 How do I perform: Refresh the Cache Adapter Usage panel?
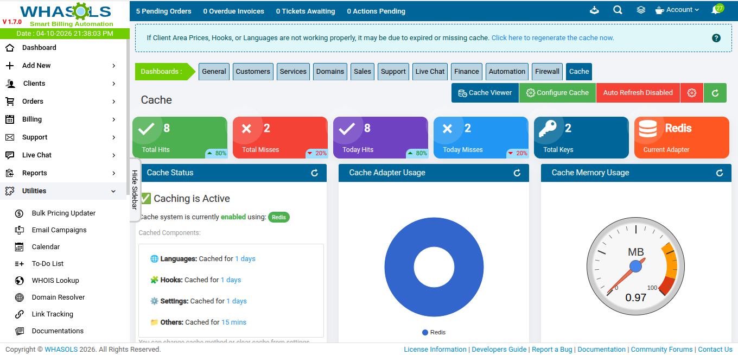pyautogui.click(x=517, y=173)
